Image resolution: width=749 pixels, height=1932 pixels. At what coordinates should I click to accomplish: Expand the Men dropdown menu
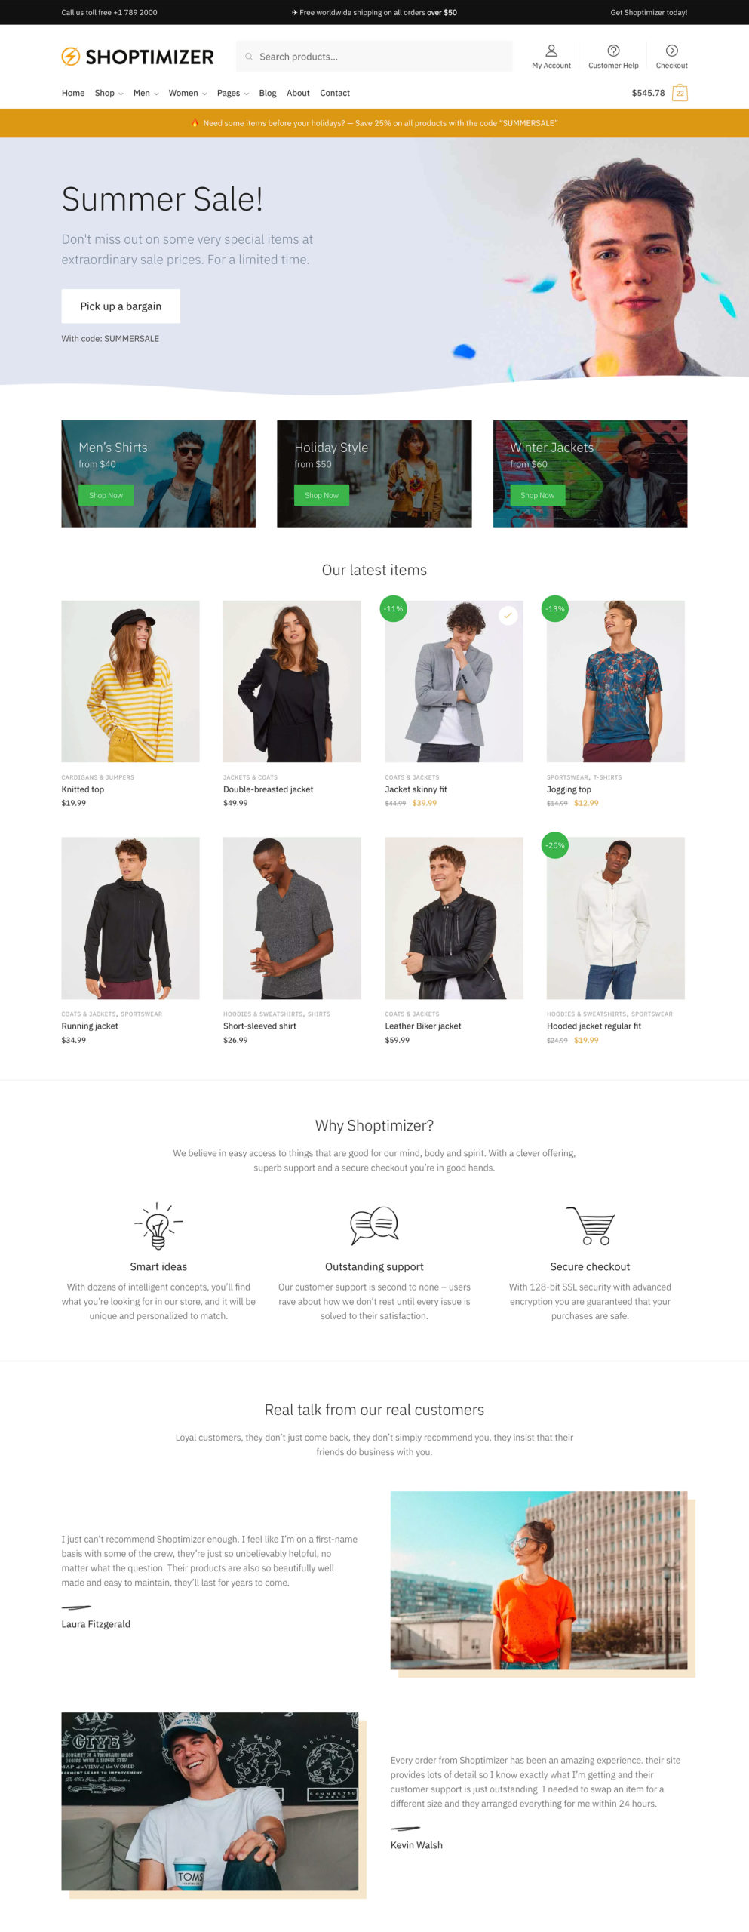pyautogui.click(x=146, y=93)
